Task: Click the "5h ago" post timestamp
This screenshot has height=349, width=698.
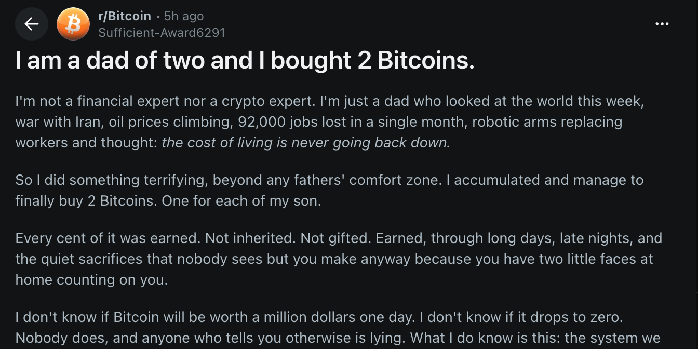Action: 184,16
